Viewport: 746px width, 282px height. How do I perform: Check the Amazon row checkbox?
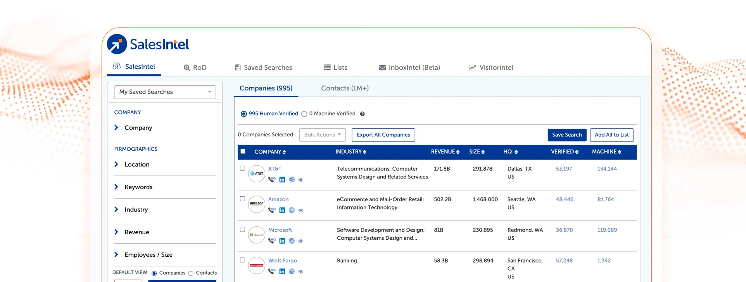tap(243, 199)
